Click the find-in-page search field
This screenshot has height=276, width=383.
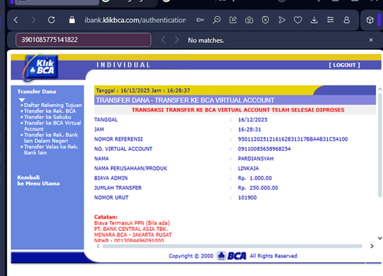[83, 40]
